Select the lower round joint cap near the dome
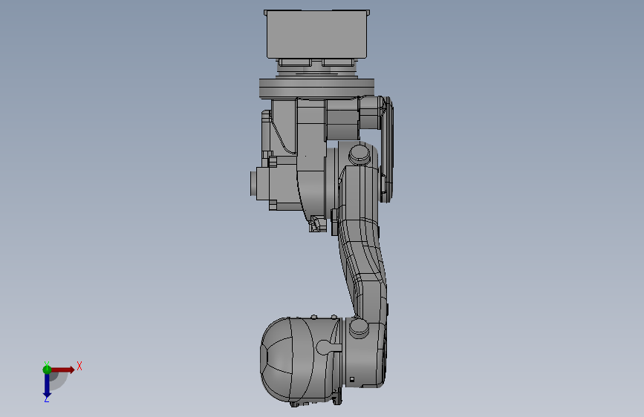The height and width of the screenshot is (417, 644). pyautogui.click(x=359, y=329)
